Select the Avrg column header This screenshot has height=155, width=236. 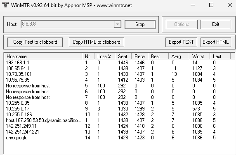point(179,56)
